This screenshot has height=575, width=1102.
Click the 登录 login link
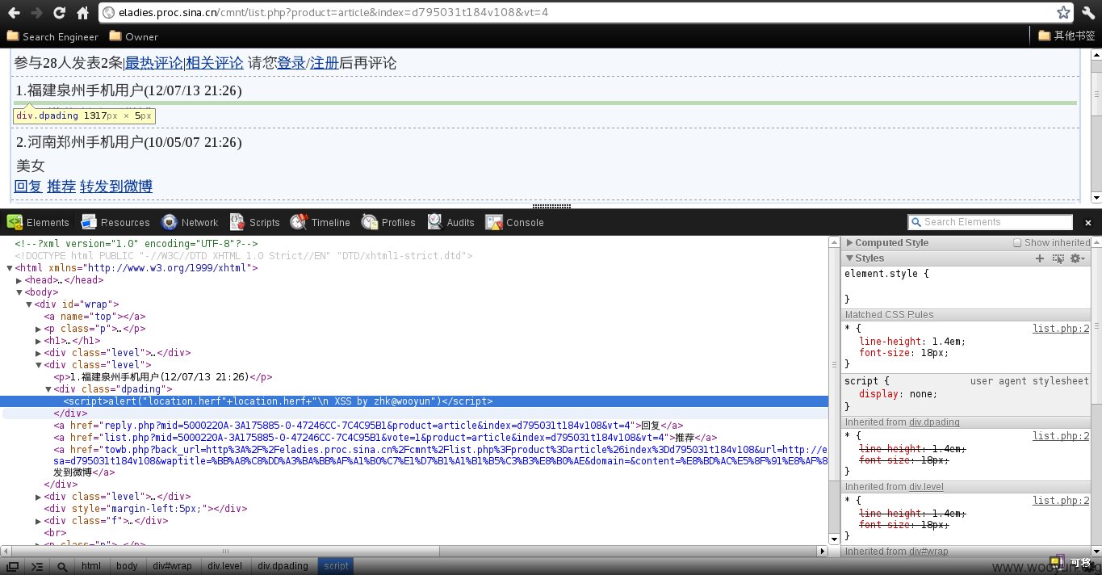[x=291, y=63]
